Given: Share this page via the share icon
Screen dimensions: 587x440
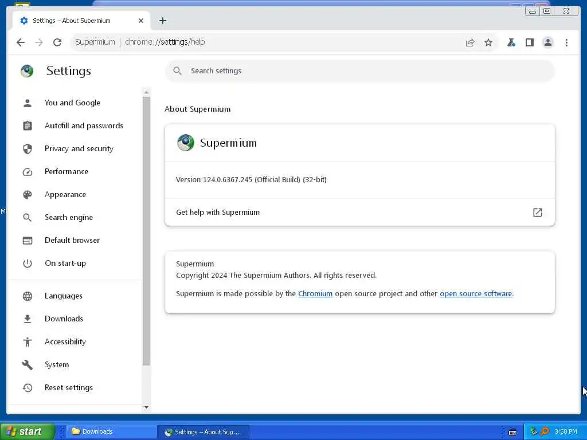Looking at the screenshot, I should pyautogui.click(x=470, y=42).
